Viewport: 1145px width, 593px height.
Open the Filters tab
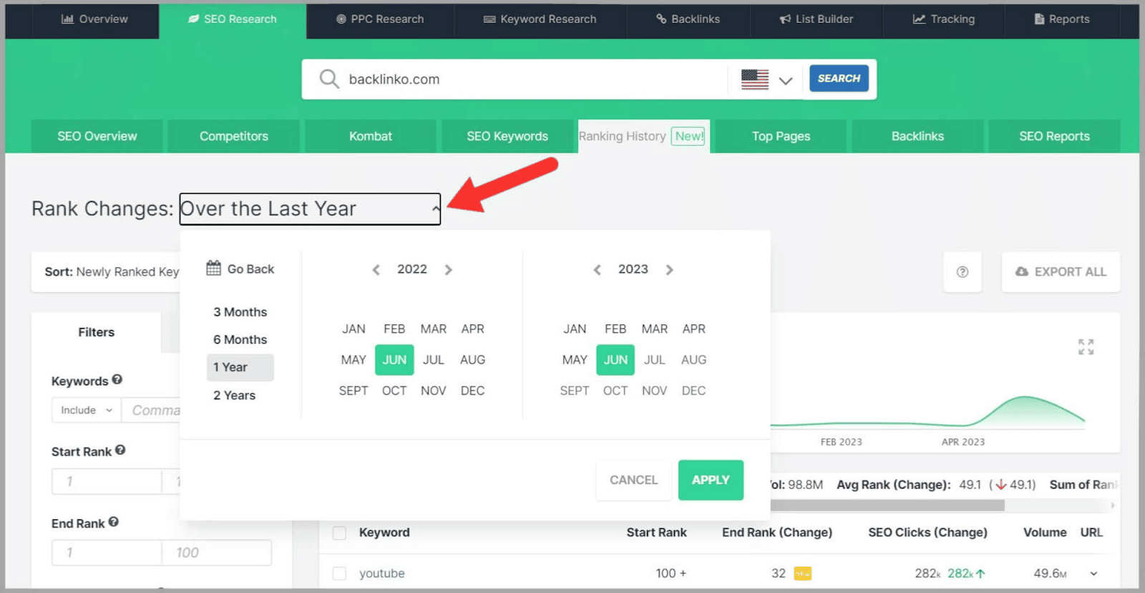(x=97, y=332)
